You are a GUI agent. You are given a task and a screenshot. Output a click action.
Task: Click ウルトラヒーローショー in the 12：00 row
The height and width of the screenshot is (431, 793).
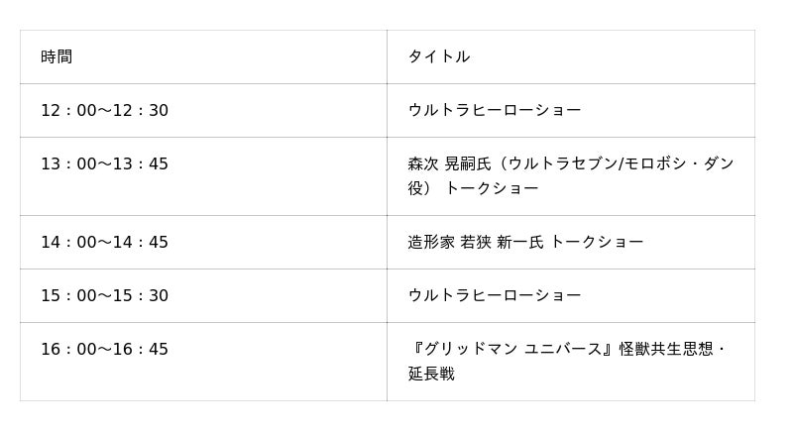(x=494, y=110)
